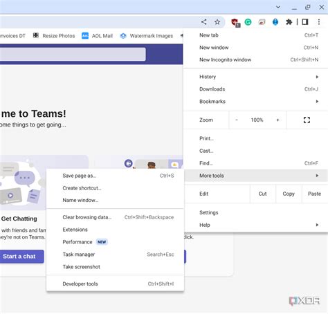This screenshot has width=328, height=314.
Task: Open the AOL Mail bookmark
Action: point(97,36)
